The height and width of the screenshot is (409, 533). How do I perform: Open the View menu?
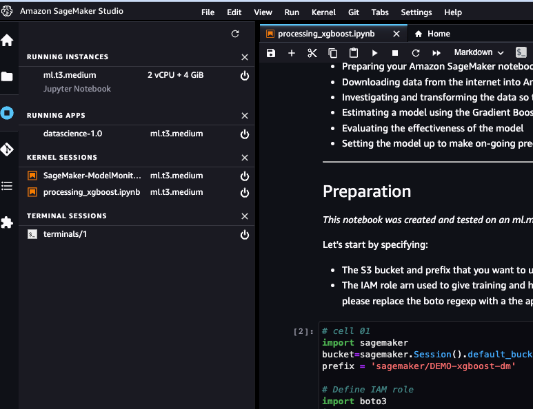tap(263, 12)
